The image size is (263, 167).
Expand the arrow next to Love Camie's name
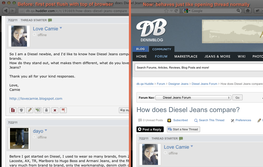[x=61, y=28]
